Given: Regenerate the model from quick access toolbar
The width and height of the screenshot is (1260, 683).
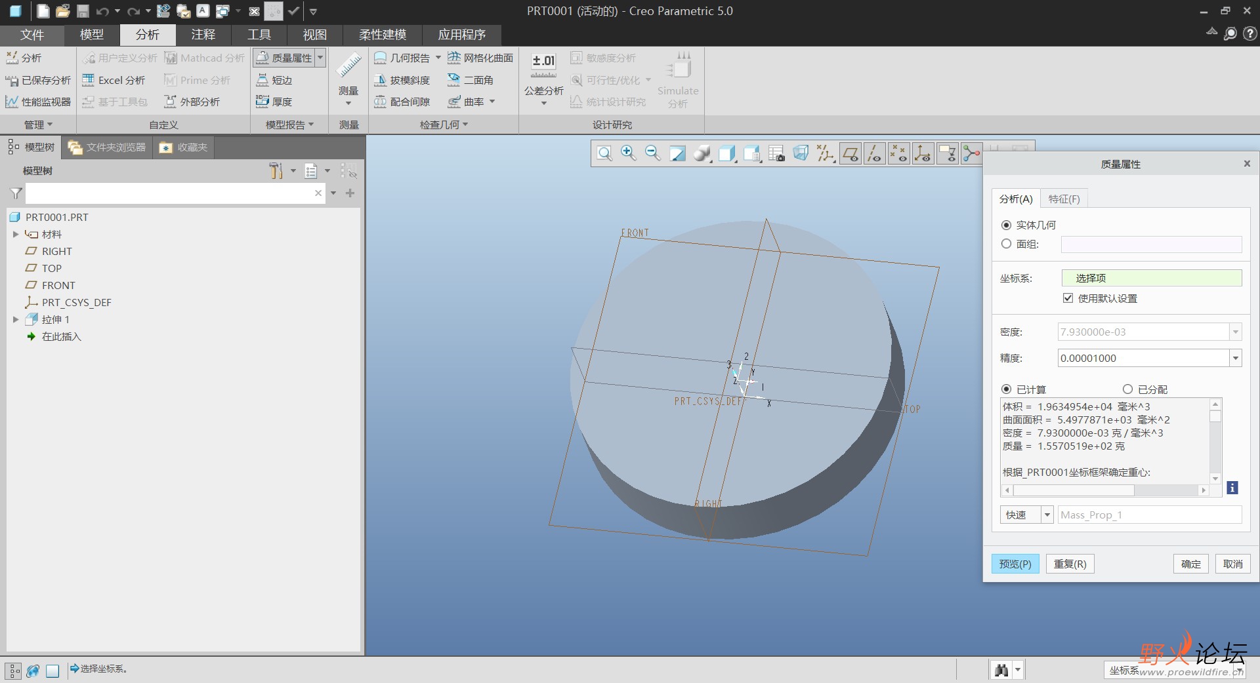Looking at the screenshot, I should pos(163,11).
